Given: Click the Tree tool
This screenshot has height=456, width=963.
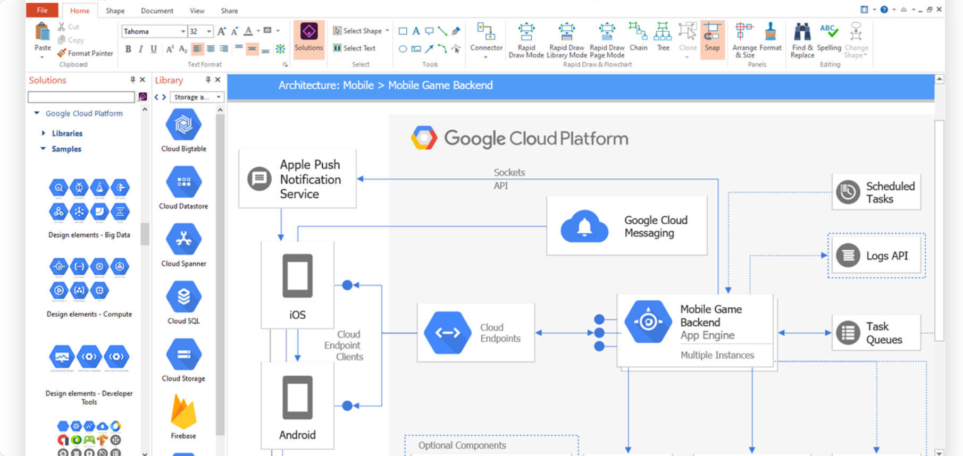Looking at the screenshot, I should (663, 37).
